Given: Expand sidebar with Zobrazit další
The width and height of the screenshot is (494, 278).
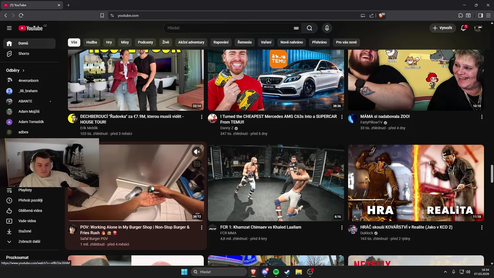Looking at the screenshot, I should 30,242.
